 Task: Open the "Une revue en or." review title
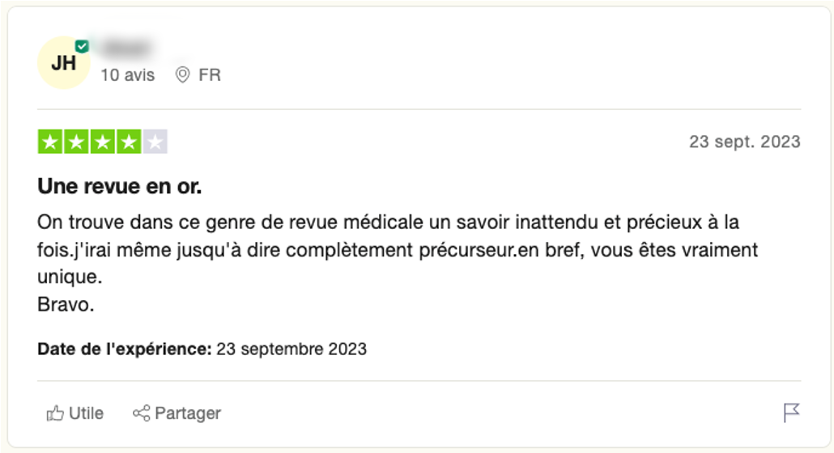(119, 187)
